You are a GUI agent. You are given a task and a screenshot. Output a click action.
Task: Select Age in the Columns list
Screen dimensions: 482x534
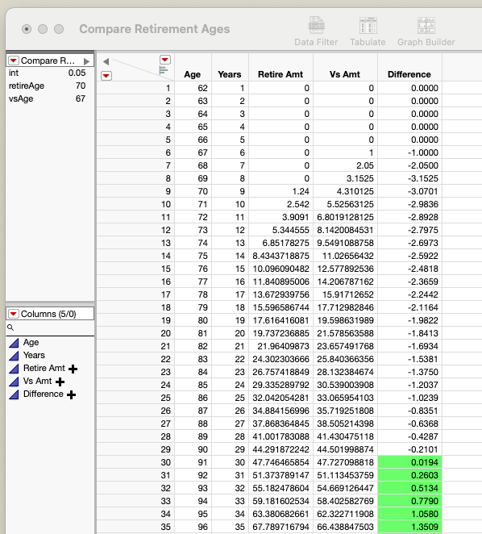31,342
